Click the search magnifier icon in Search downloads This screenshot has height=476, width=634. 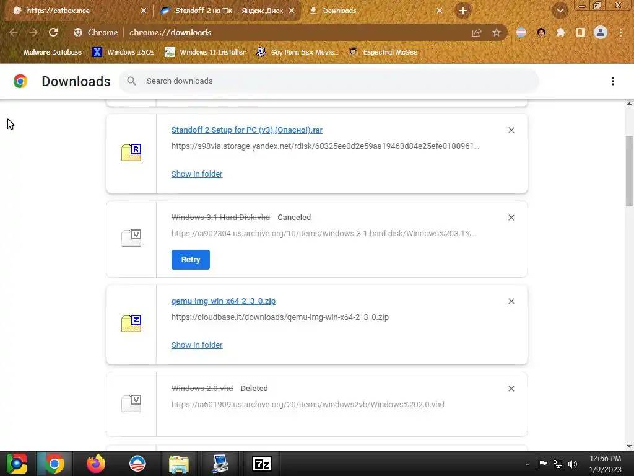pos(131,81)
